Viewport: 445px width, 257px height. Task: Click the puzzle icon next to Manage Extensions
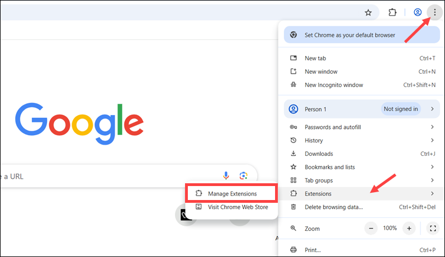pos(198,193)
